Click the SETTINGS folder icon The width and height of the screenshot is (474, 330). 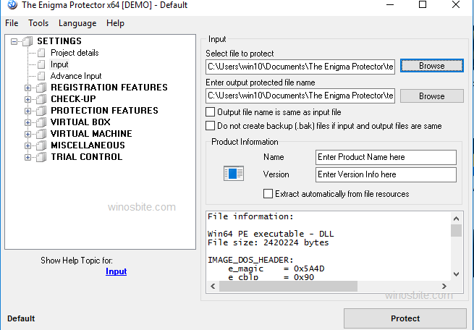click(27, 41)
